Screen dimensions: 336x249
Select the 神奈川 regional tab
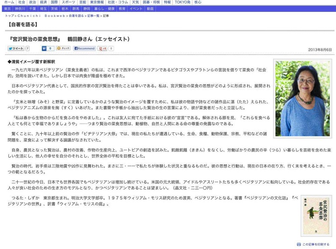point(20,9)
